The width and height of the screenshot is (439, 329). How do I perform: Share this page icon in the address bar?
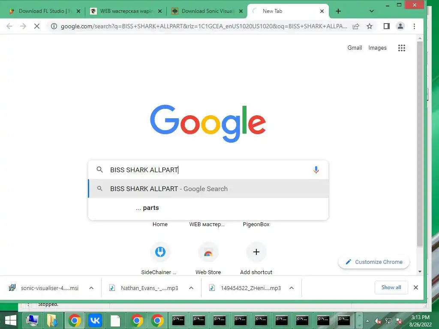356,26
